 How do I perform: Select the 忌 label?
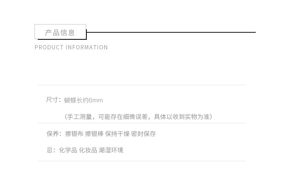(49, 150)
